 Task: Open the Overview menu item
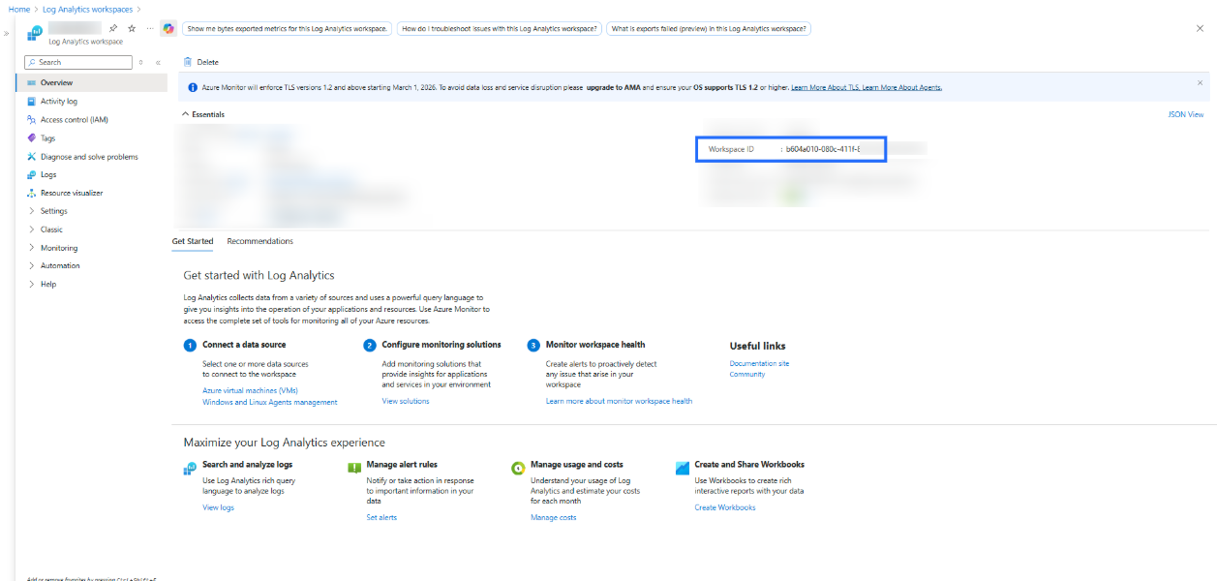[x=91, y=83]
